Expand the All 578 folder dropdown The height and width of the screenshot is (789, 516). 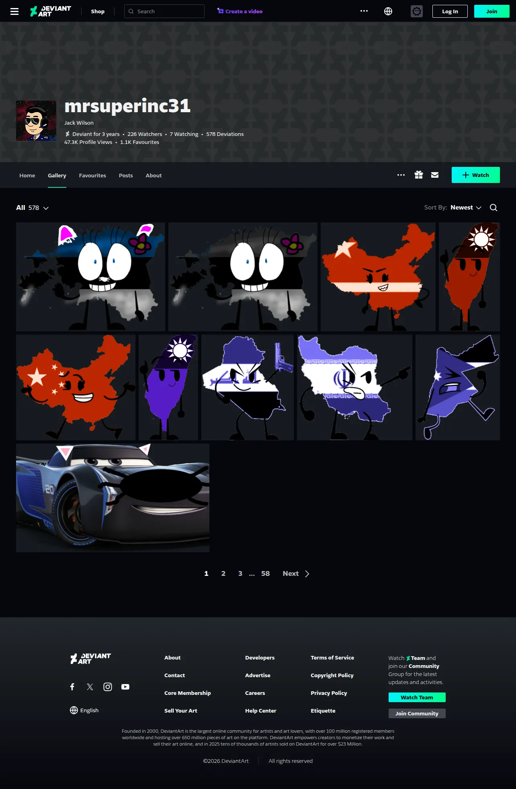coord(32,208)
